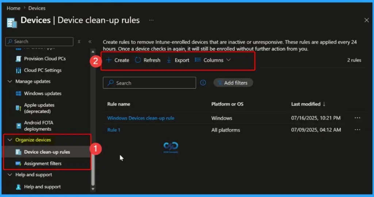
Task: Click sidebar scrollbar down arrow
Action: click(93, 189)
